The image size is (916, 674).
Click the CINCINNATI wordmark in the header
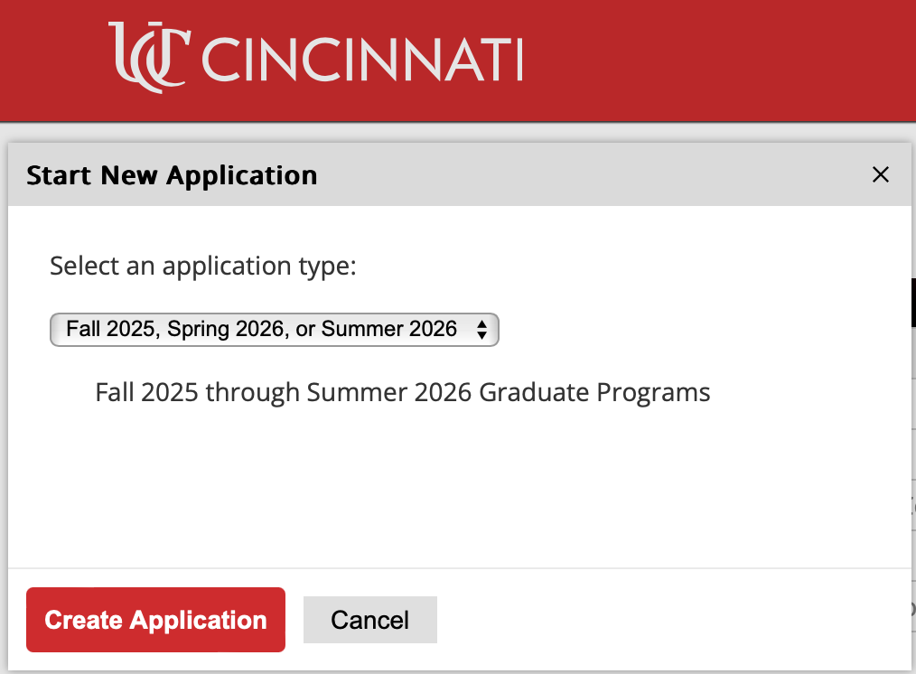coord(361,60)
